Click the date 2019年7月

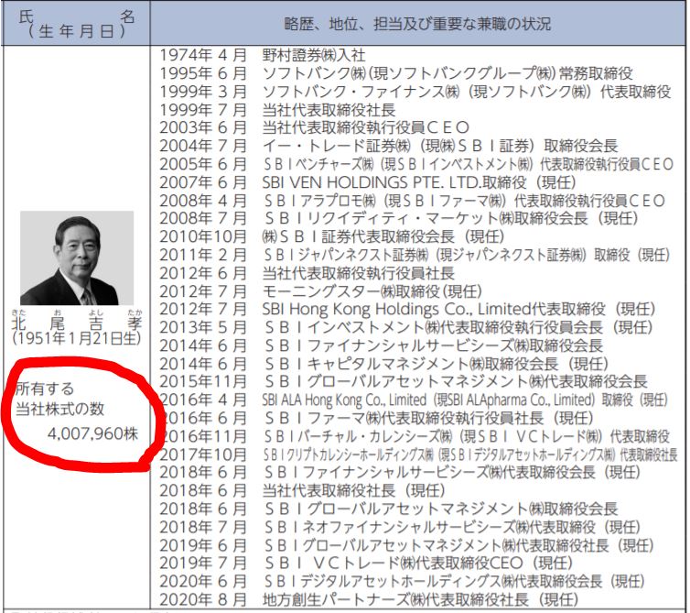(x=203, y=564)
